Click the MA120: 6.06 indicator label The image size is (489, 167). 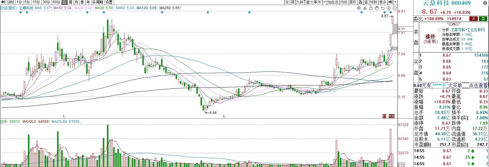point(147,8)
